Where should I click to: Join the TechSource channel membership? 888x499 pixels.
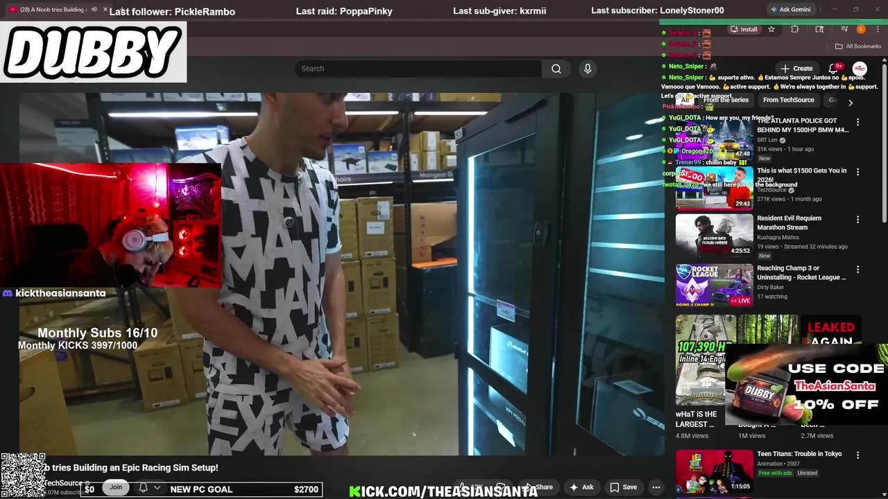coord(116,487)
